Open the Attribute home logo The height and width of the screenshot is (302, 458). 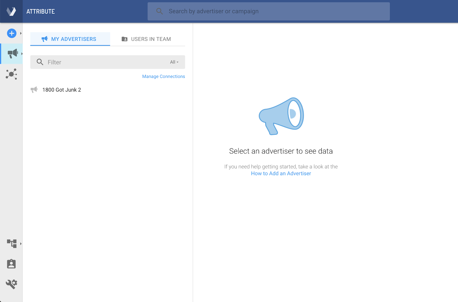[11, 11]
